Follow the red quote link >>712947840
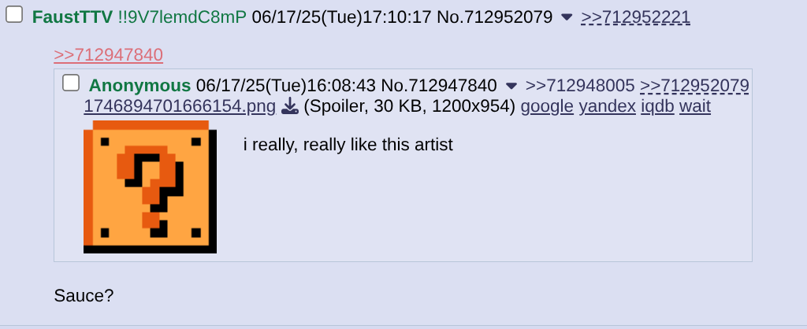807x329 pixels. click(x=108, y=54)
